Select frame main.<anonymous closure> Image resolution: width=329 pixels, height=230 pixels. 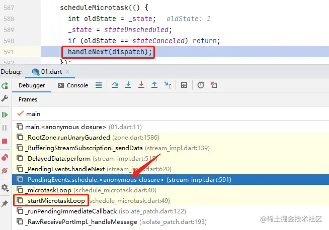point(171,127)
